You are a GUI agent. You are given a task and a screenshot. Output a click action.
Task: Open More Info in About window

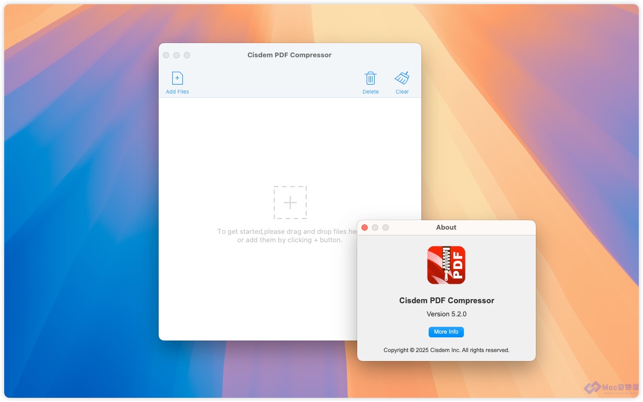[446, 332]
